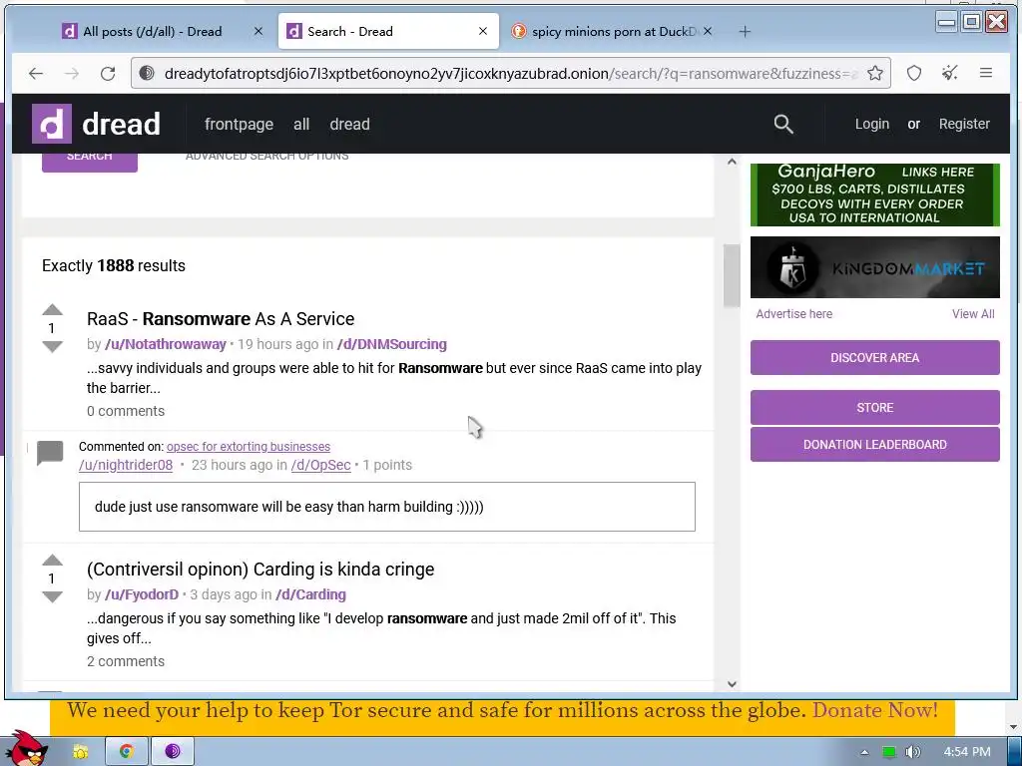Expand ADVANCED SEARCH OPTIONS

tap(266, 157)
